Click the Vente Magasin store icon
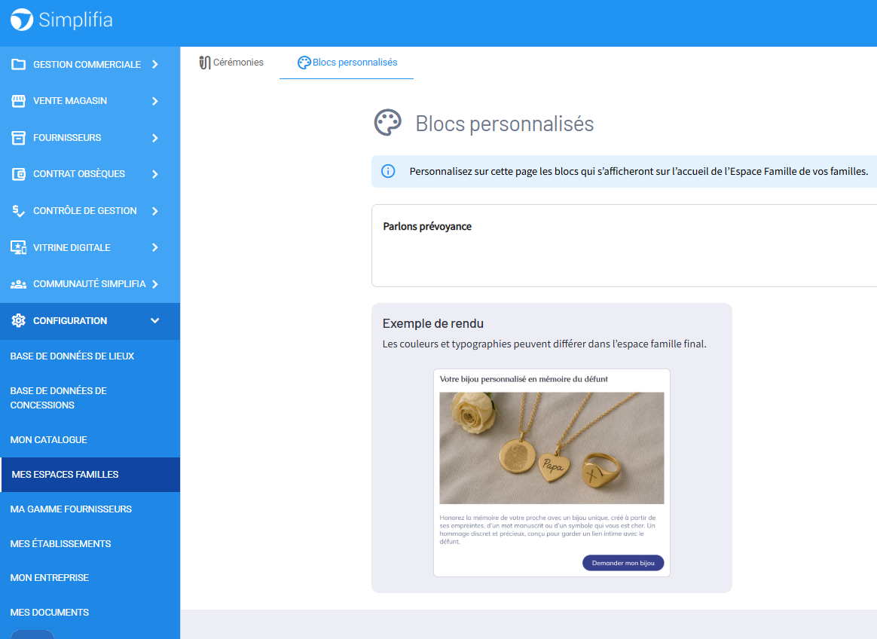The image size is (877, 639). pyautogui.click(x=19, y=101)
